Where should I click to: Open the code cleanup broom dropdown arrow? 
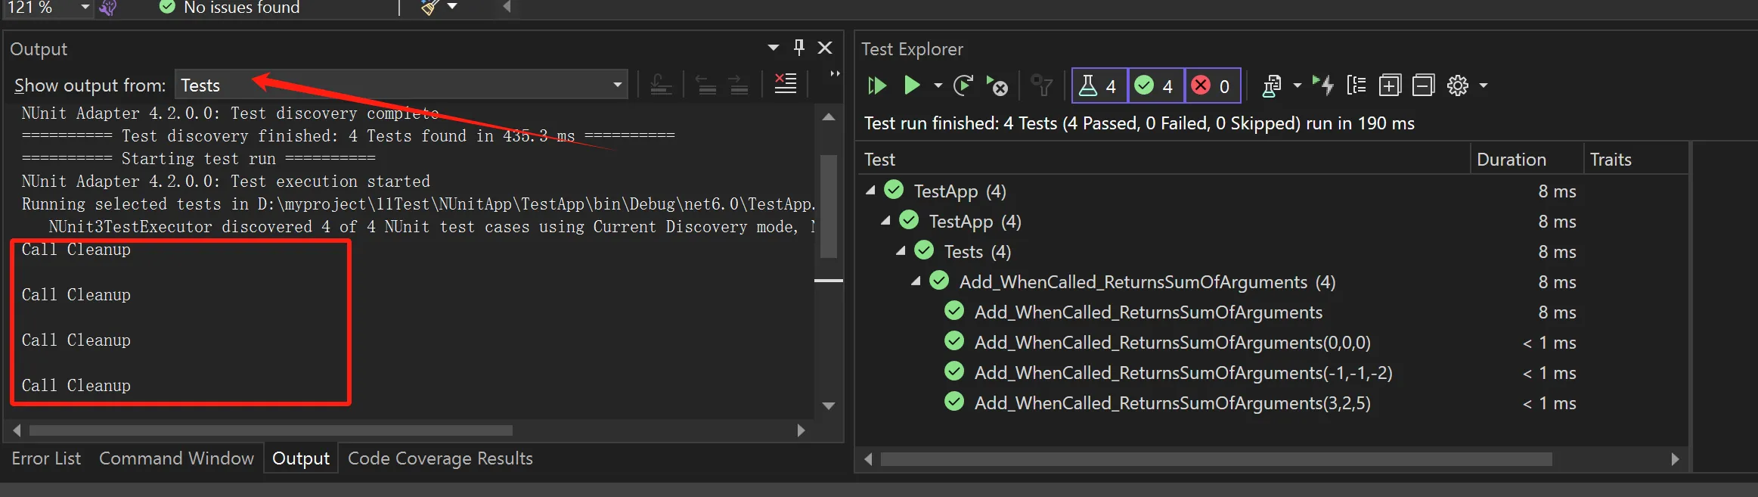(x=452, y=7)
